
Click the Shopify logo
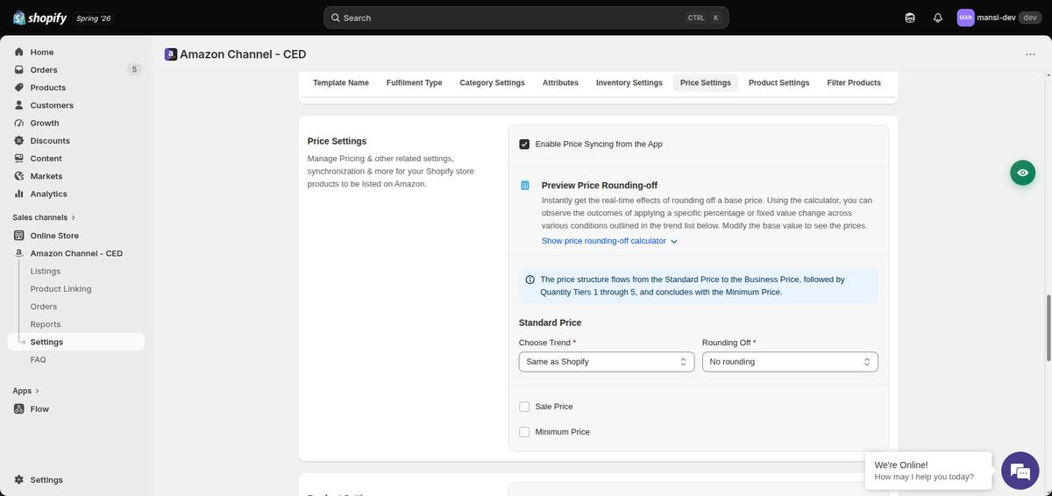click(x=39, y=18)
